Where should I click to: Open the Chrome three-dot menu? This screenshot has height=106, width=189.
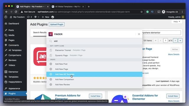coord(182,12)
